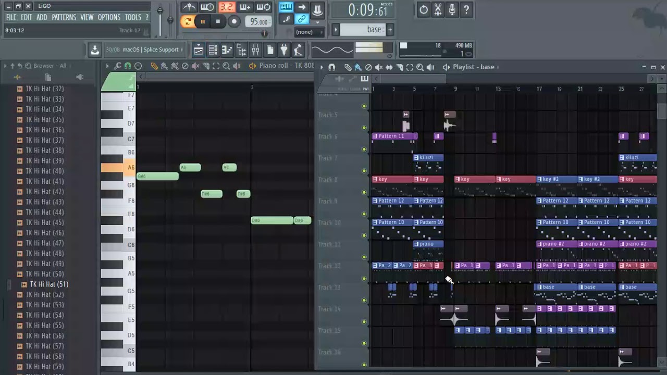Select the Playlist paint brush tool
This screenshot has height=375, width=667.
tap(358, 67)
